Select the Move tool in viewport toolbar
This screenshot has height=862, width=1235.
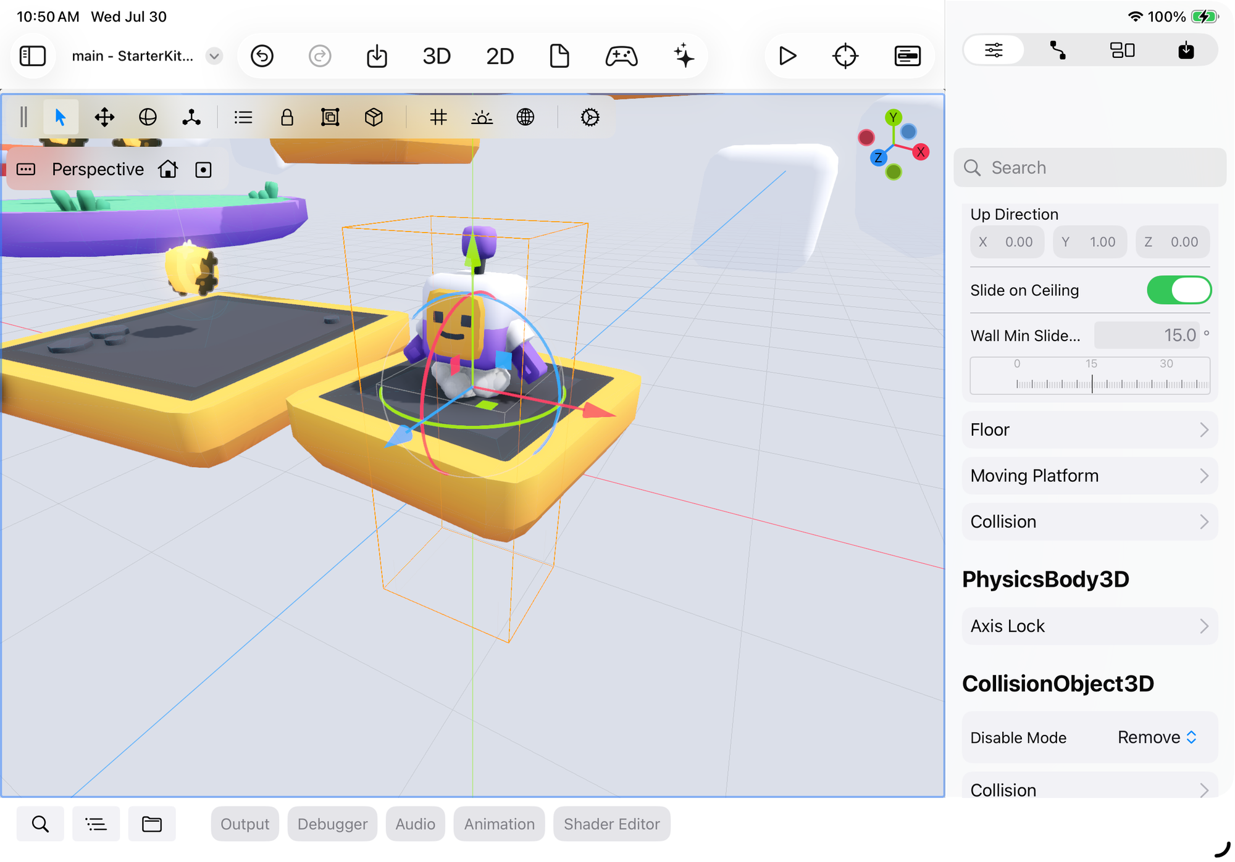[104, 117]
